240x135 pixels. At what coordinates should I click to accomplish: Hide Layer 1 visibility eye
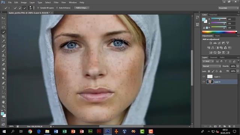[204, 76]
